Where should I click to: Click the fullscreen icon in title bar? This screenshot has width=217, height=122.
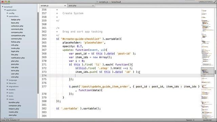tap(215, 2)
